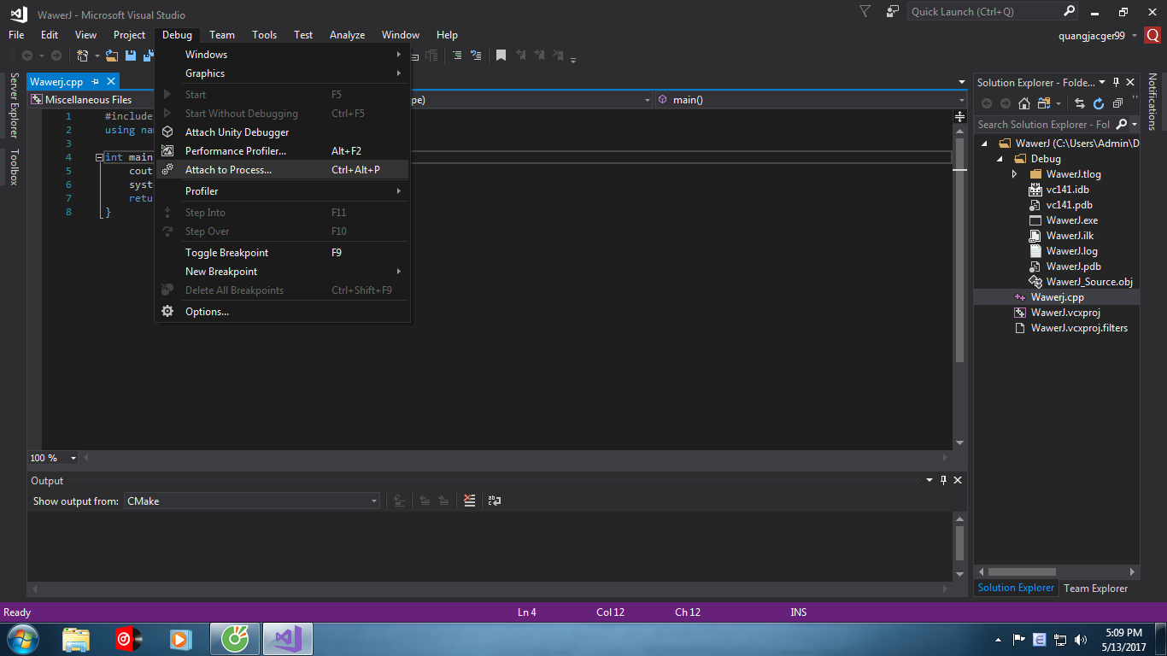Viewport: 1167px width, 656px height.
Task: Click the Save icon in toolbar
Action: (131, 56)
